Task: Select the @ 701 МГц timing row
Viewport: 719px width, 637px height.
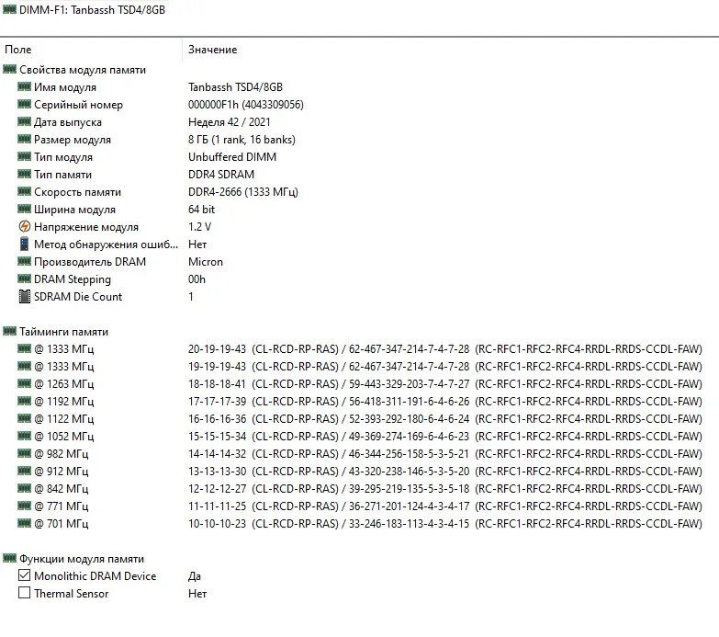Action: [x=360, y=524]
